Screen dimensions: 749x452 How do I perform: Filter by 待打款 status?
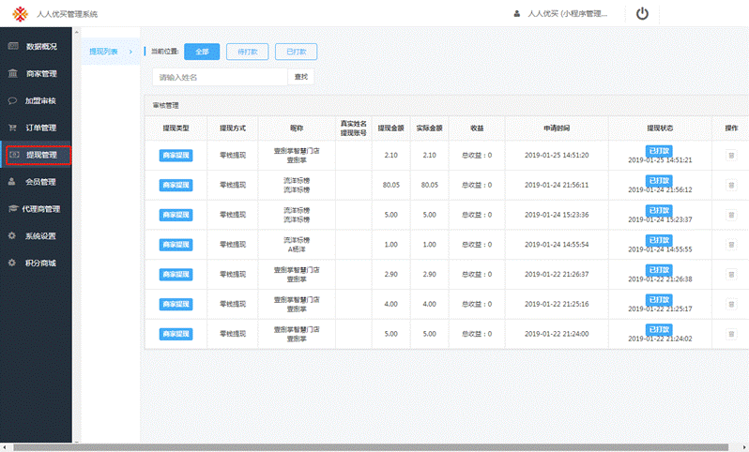pyautogui.click(x=248, y=52)
